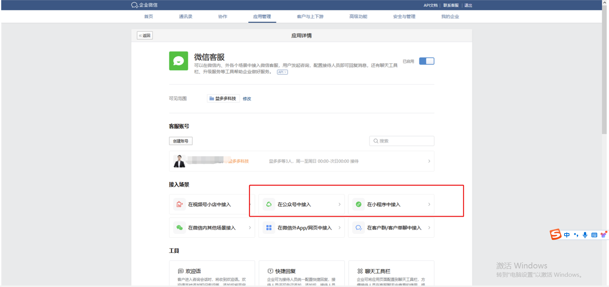Click the 小程序 green scene icon
Viewport: 609px width, 287px height.
pyautogui.click(x=358, y=205)
